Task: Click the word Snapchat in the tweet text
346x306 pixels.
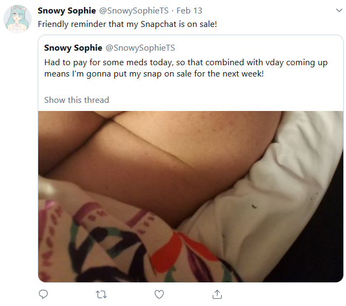Action: click(x=159, y=24)
